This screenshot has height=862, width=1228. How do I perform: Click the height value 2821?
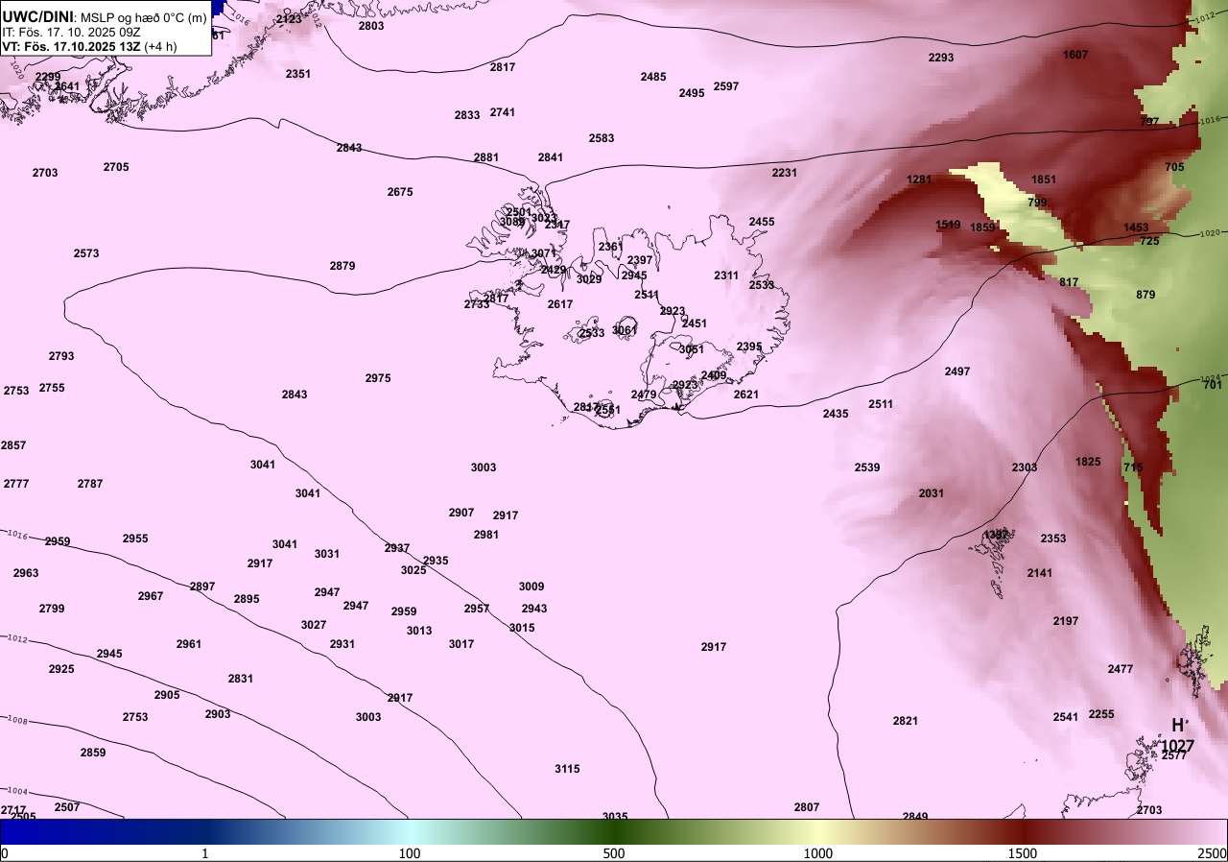[x=905, y=721]
